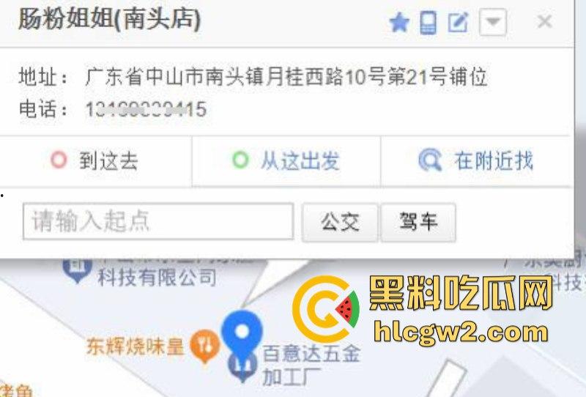
Task: Select the 从这出发 tab
Action: 286,161
